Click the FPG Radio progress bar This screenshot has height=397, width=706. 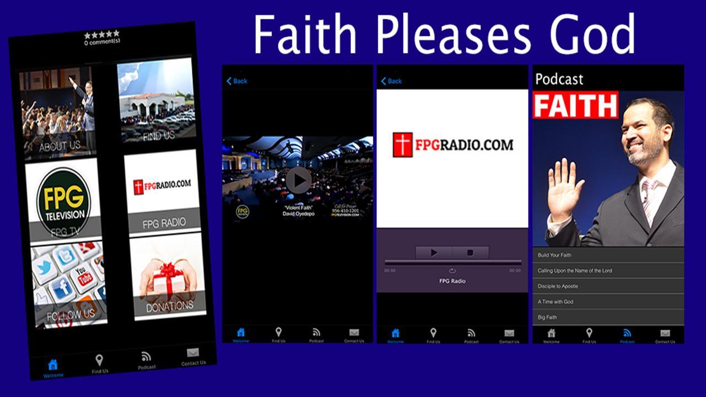point(452,262)
